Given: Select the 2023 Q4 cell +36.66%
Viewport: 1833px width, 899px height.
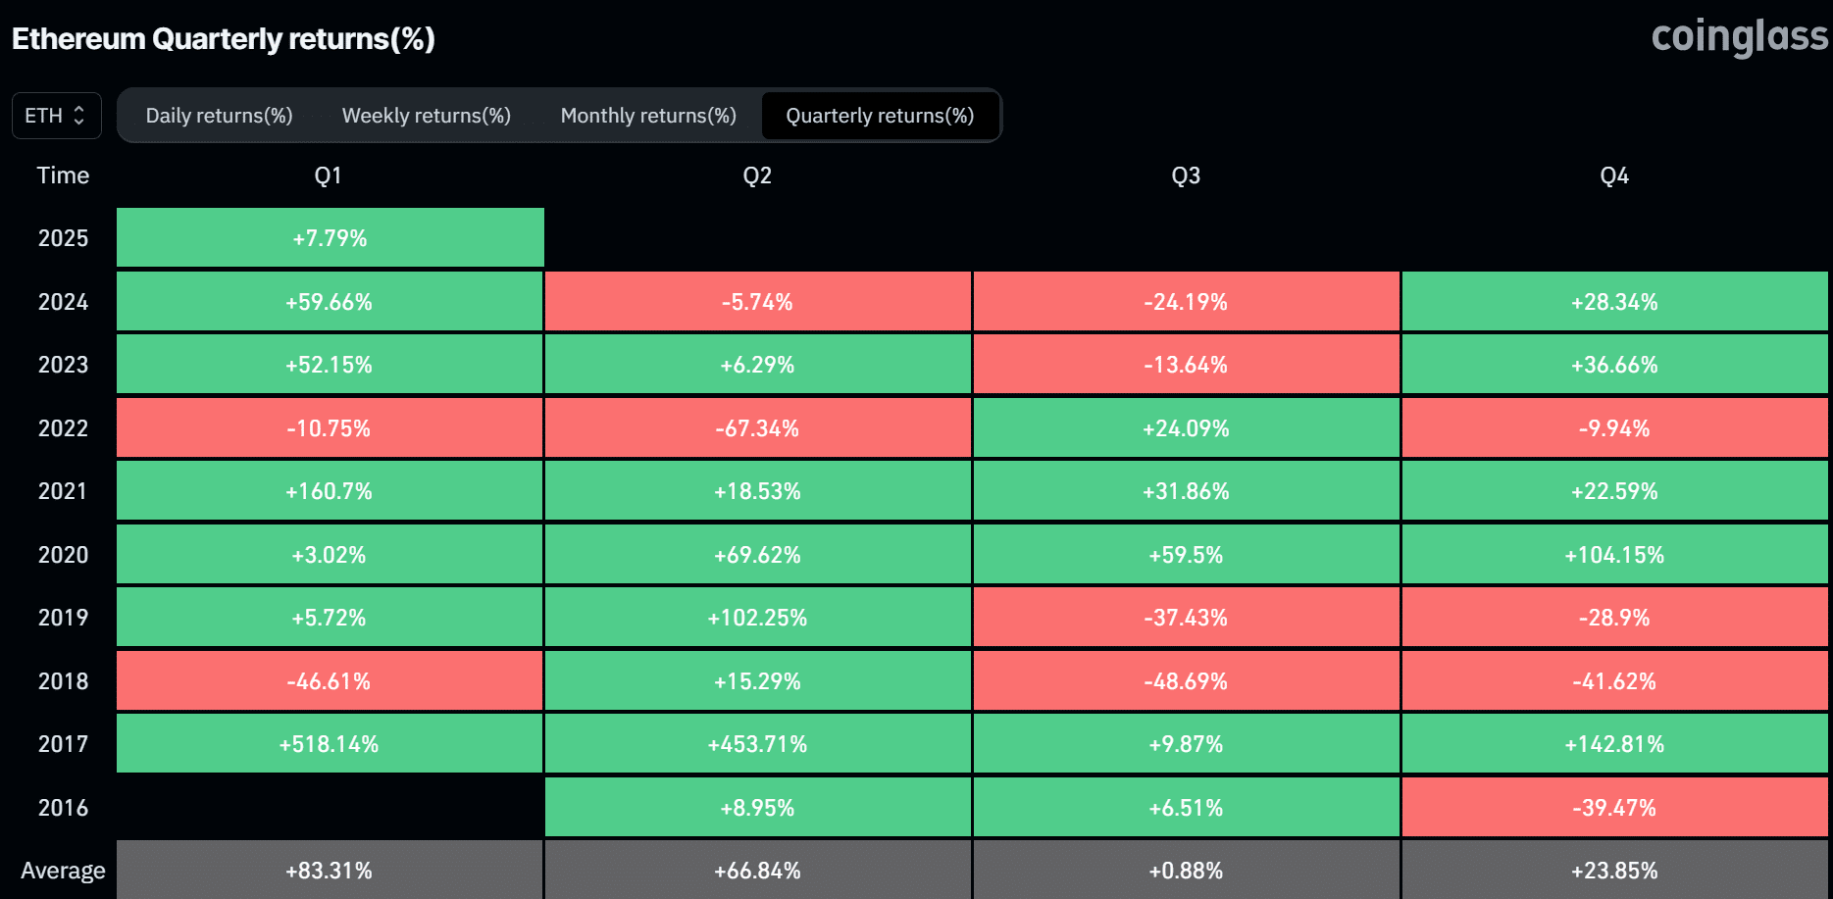Looking at the screenshot, I should (x=1615, y=364).
